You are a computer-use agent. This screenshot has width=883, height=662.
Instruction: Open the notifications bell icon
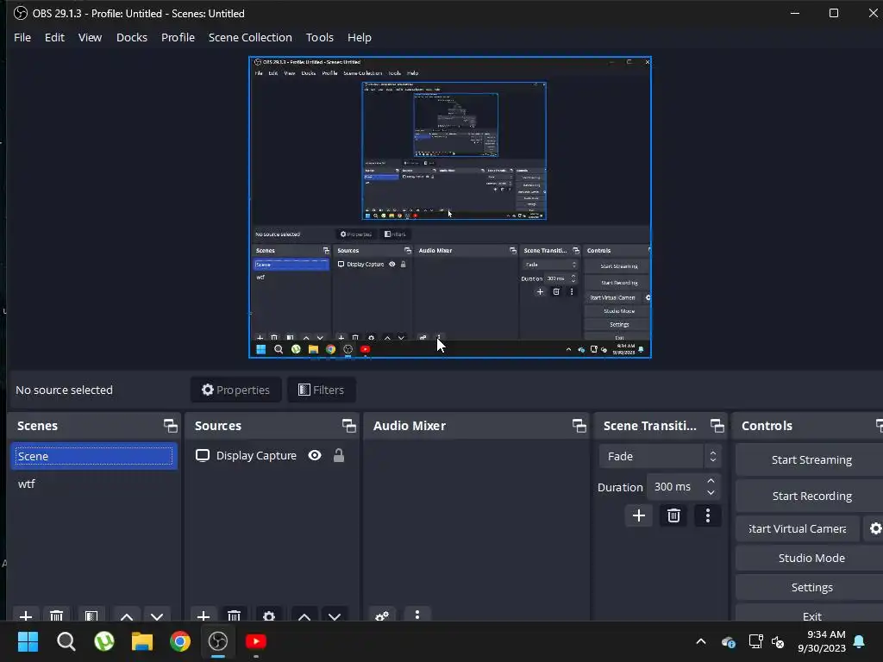860,641
